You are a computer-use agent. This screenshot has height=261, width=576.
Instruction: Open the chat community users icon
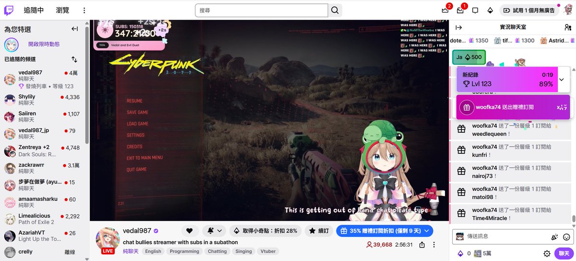568,27
